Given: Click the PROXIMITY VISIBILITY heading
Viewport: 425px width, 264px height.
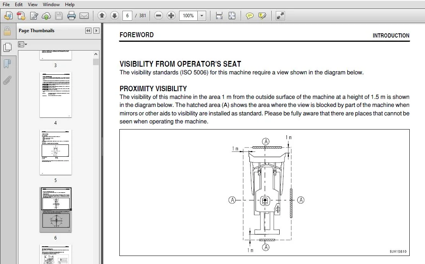Looking at the screenshot, I should coord(153,89).
